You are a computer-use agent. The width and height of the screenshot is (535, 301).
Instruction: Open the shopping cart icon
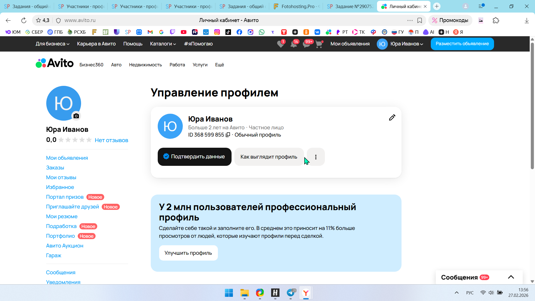click(319, 44)
